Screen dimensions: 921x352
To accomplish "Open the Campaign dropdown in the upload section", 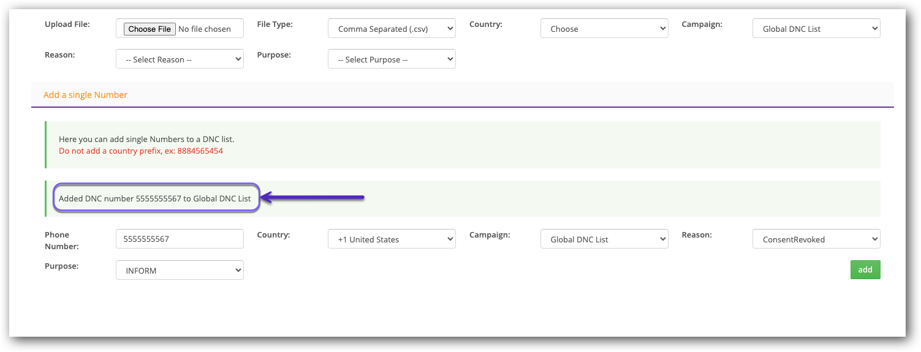I will point(816,29).
